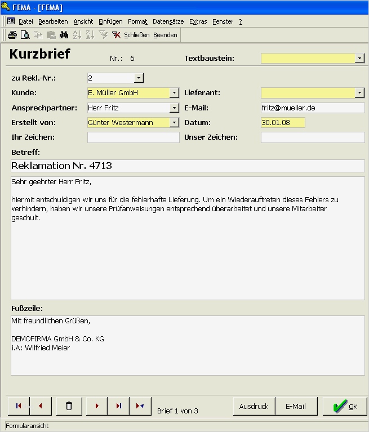Open the Einfügen menu
Screen dimensions: 369x432
(110, 21)
